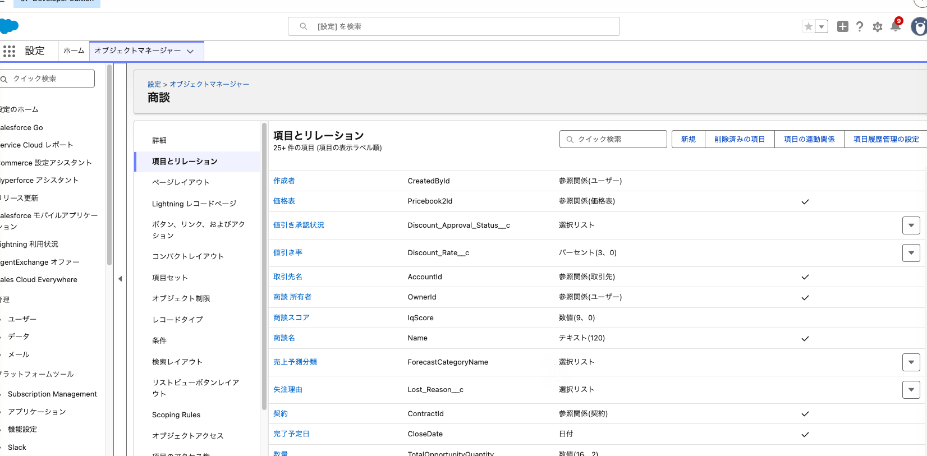Click the 削除済みの項目 button
This screenshot has width=927, height=456.
pyautogui.click(x=740, y=139)
